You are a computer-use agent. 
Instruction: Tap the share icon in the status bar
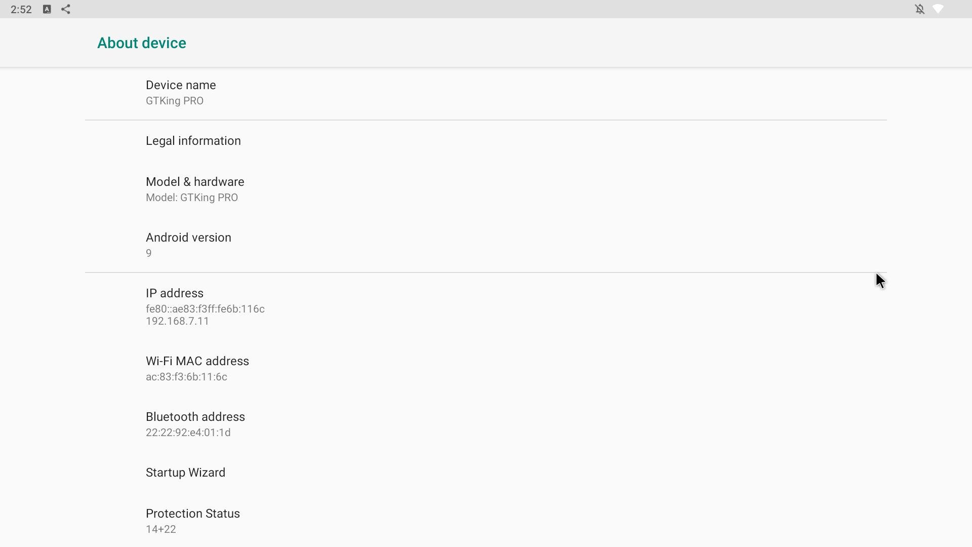coord(66,9)
